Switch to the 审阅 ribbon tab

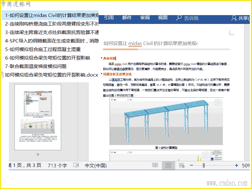coord(145,18)
